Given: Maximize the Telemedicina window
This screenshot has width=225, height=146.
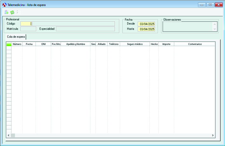Looking at the screenshot, I should point(210,5).
